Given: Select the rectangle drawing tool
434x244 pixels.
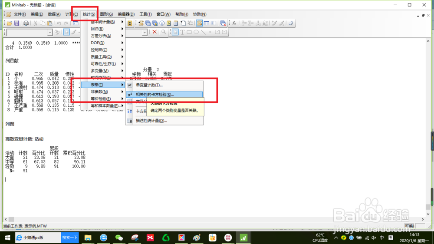Looking at the screenshot, I should (189, 32).
